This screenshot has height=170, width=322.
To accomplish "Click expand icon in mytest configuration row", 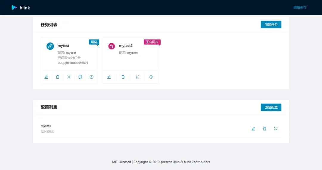I will click(276, 129).
